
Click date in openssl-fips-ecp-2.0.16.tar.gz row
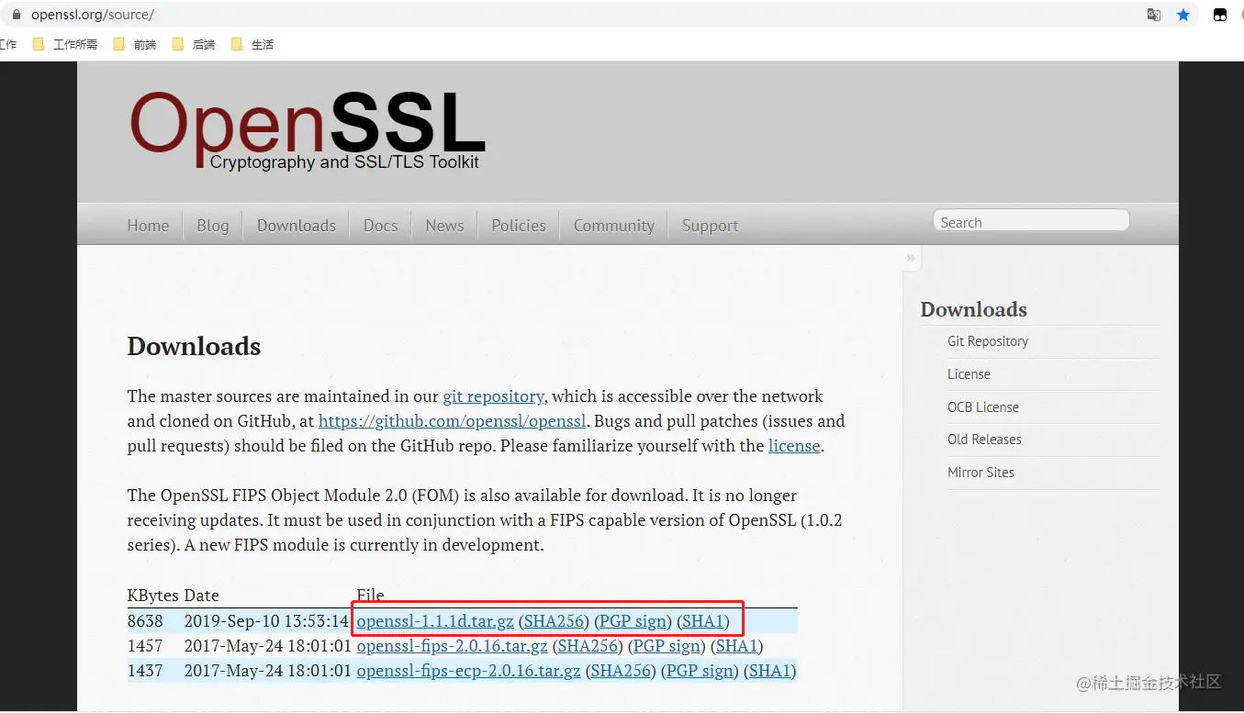click(x=267, y=671)
